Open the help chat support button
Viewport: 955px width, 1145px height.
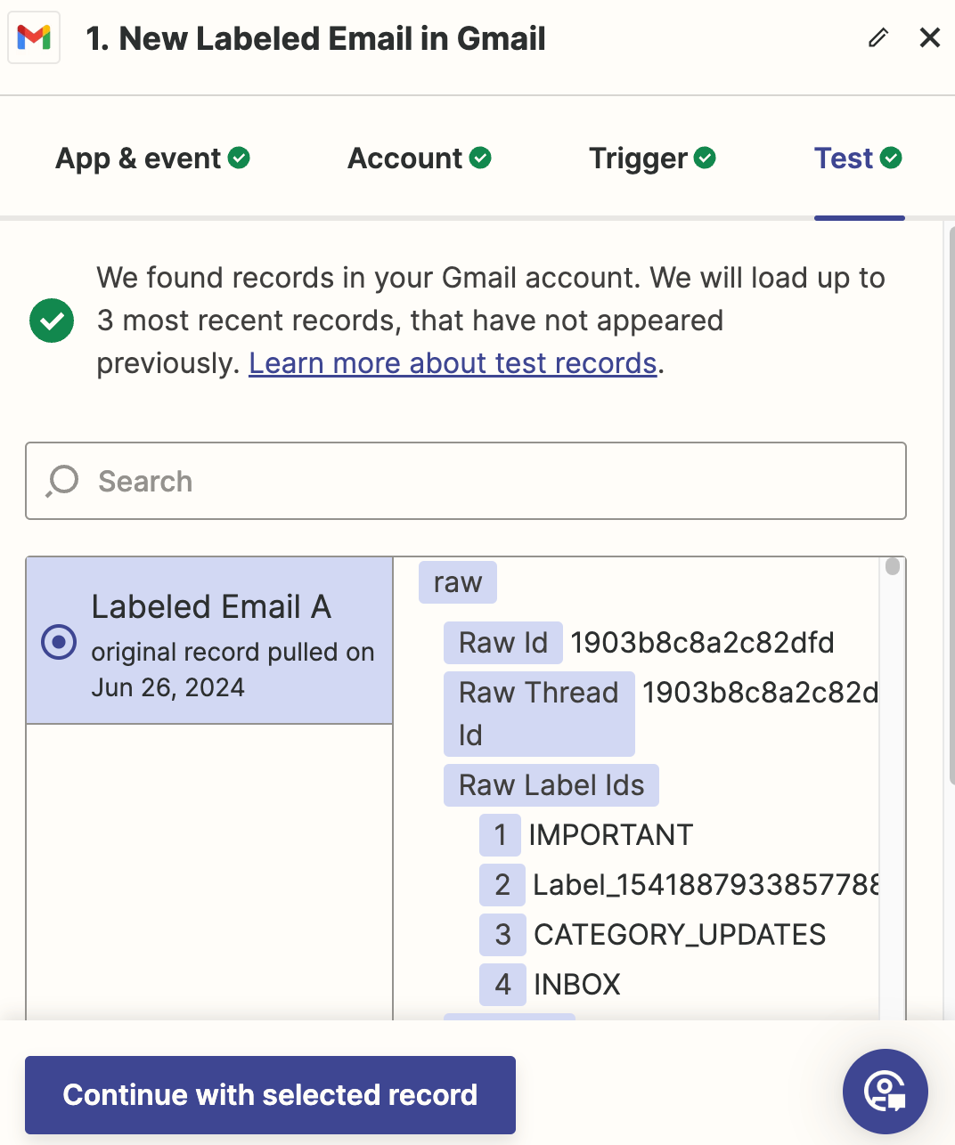[886, 1092]
